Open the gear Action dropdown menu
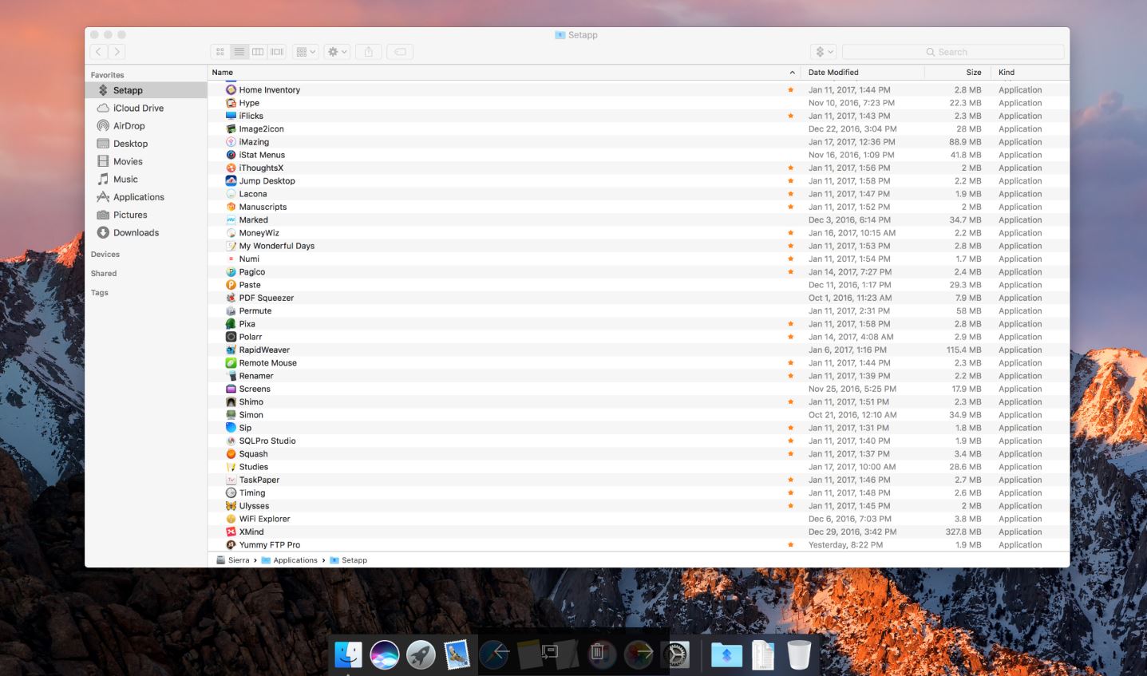Viewport: 1147px width, 676px height. coord(338,52)
